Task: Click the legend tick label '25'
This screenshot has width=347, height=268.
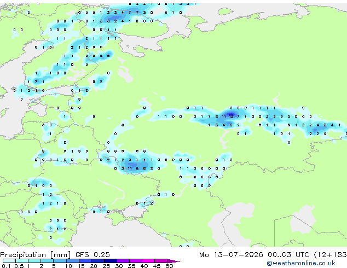Action: pos(106,266)
